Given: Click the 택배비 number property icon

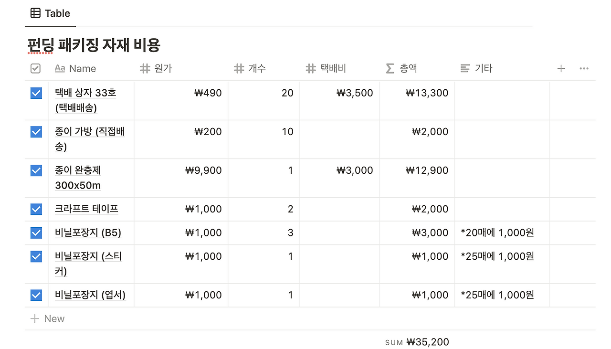Looking at the screenshot, I should 311,68.
